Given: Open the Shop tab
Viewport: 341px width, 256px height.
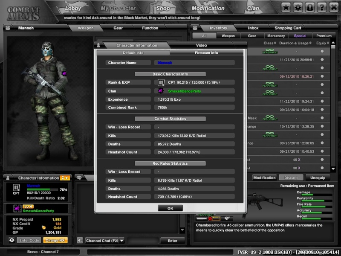Looking at the screenshot, I should pyautogui.click(x=163, y=8).
